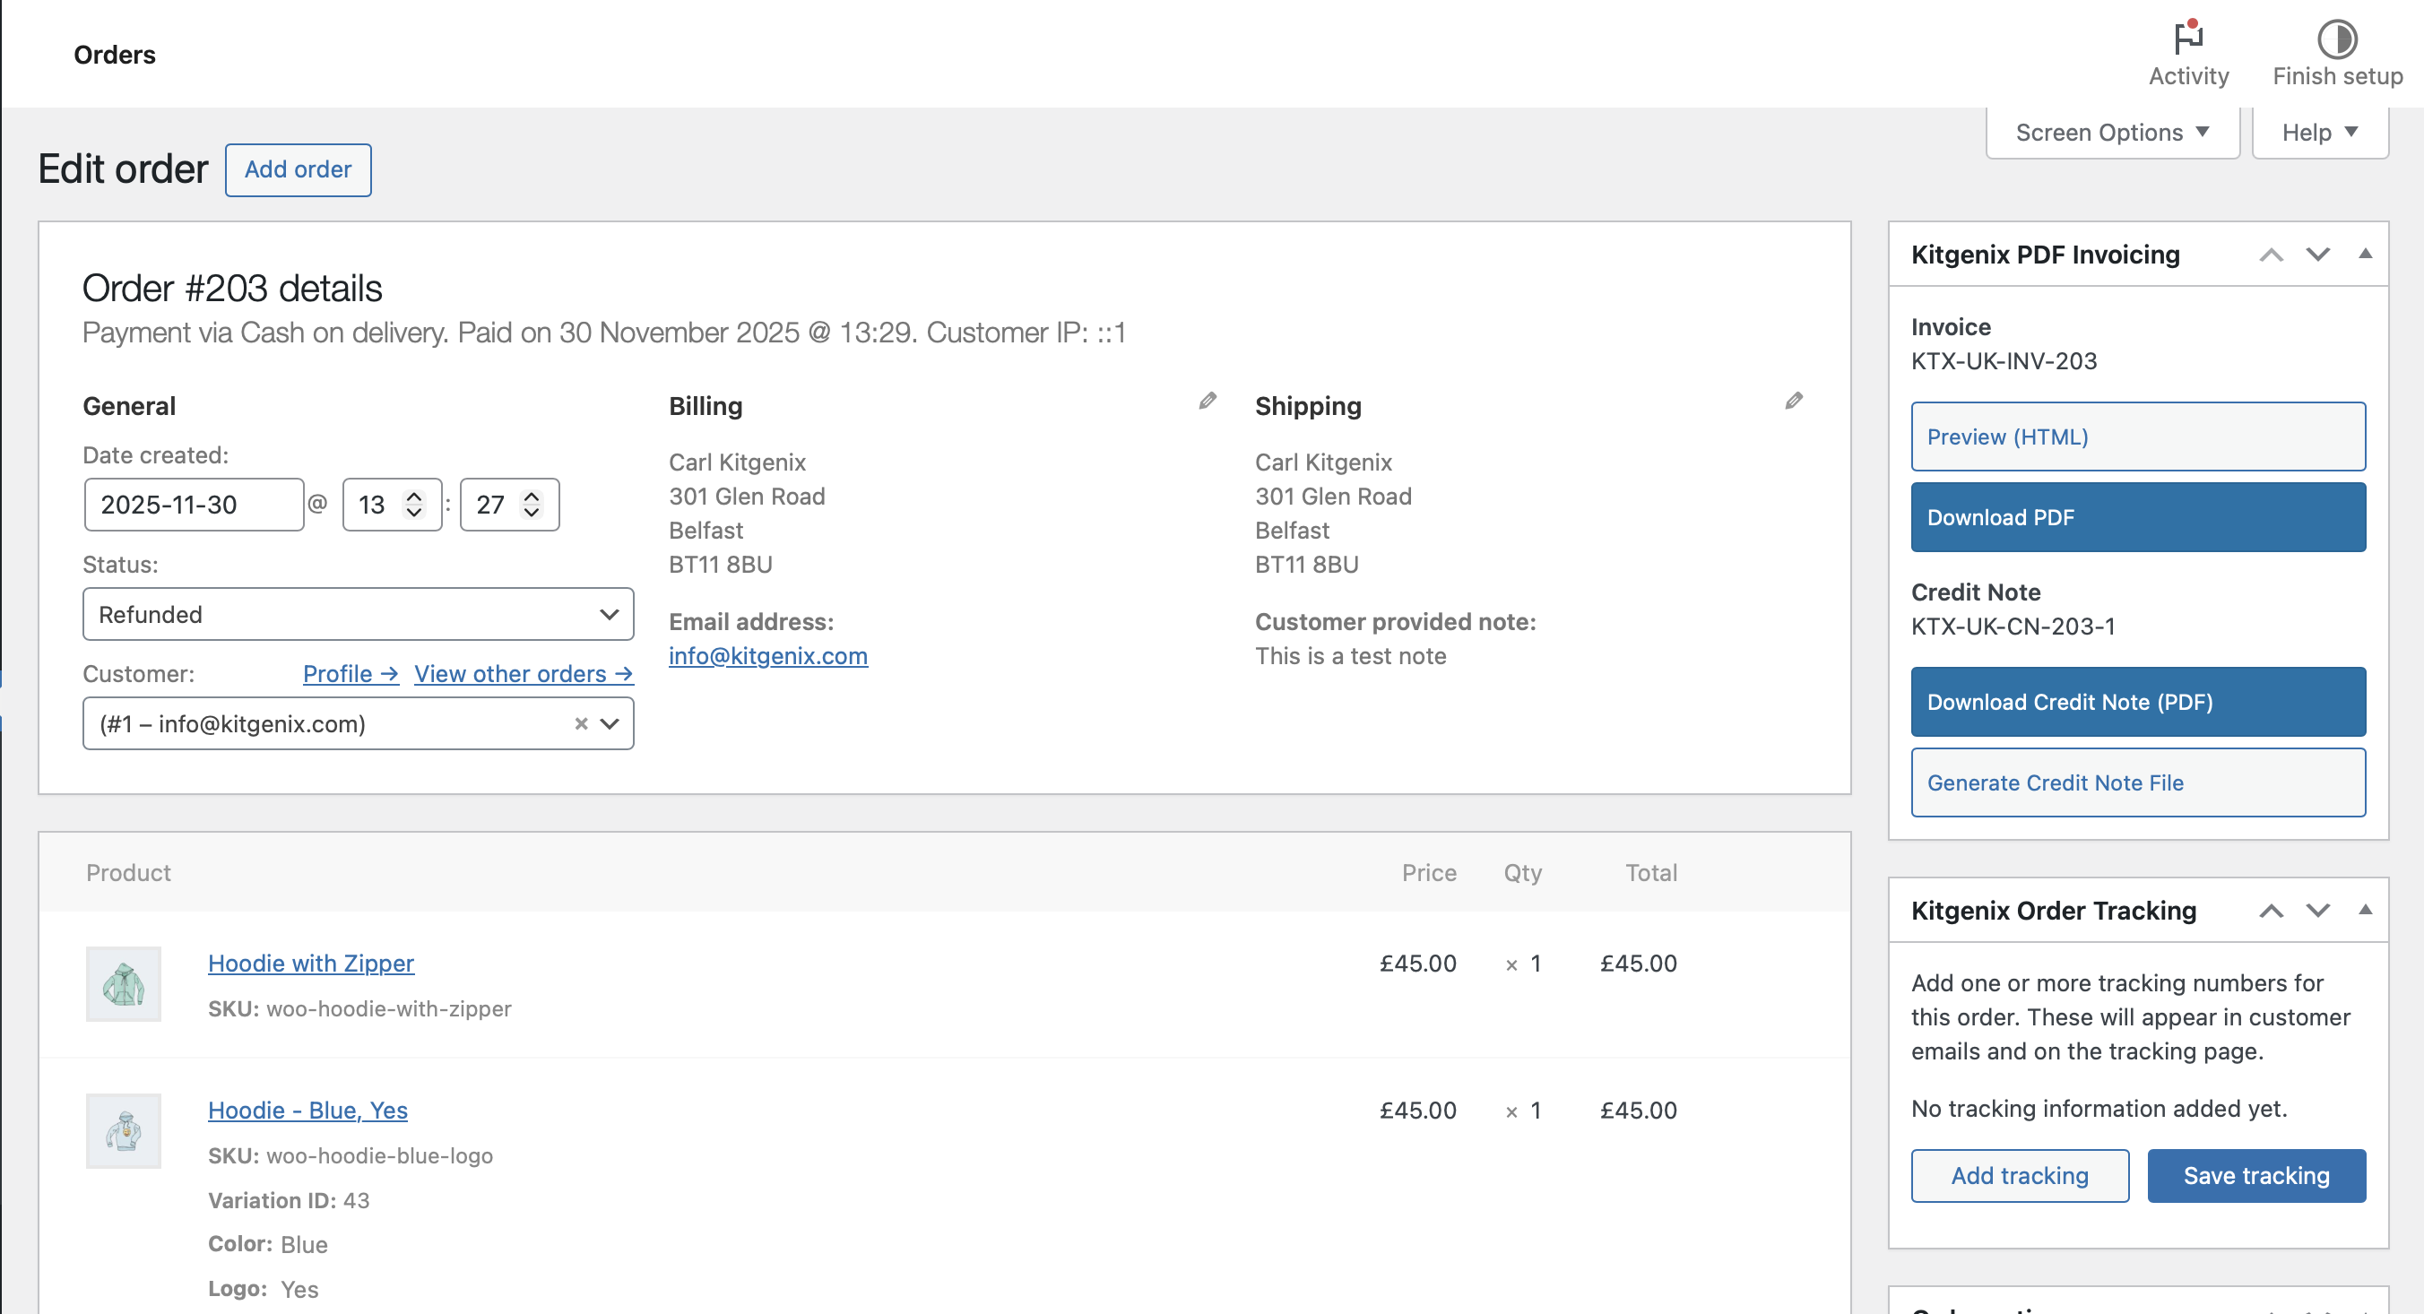The width and height of the screenshot is (2424, 1314).
Task: Collapse the Kitgenix Order Tracking panel
Action: click(x=2367, y=910)
